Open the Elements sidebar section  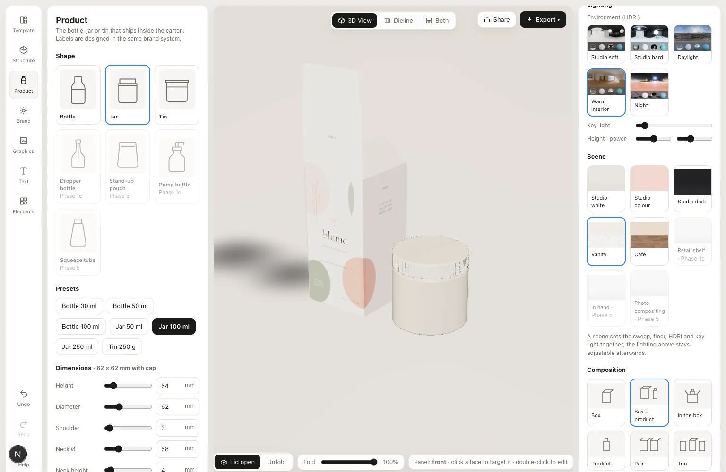tap(24, 206)
